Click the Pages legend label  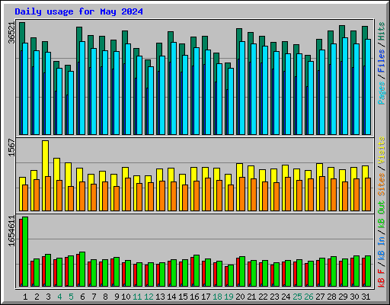click(381, 93)
